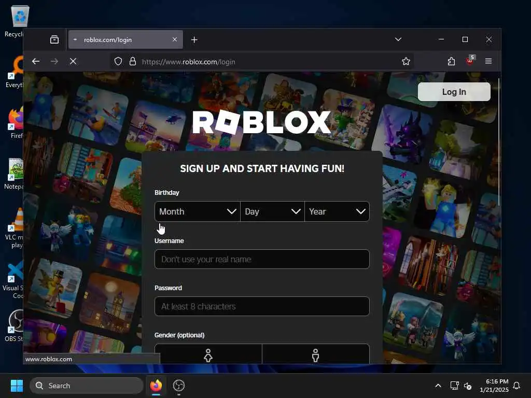The width and height of the screenshot is (531, 398).
Task: Bookmark this page with the star
Action: 406,61
